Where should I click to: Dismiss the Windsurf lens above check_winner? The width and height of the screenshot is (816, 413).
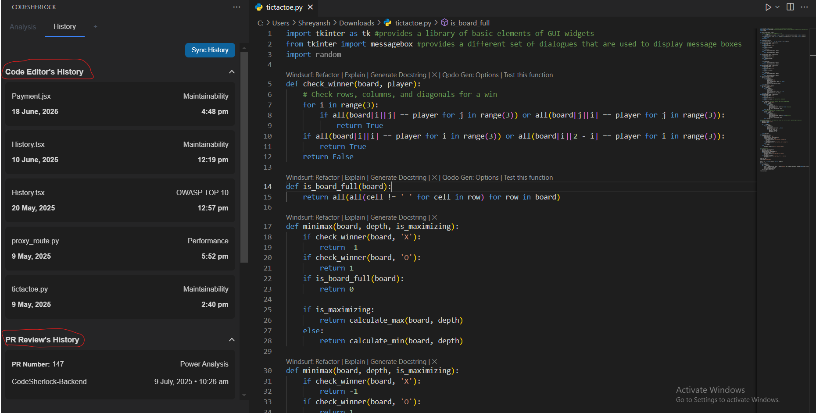point(434,75)
